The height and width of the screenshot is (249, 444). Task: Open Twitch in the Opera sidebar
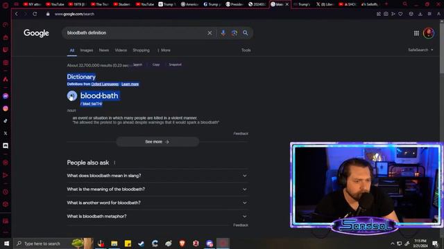(6, 50)
